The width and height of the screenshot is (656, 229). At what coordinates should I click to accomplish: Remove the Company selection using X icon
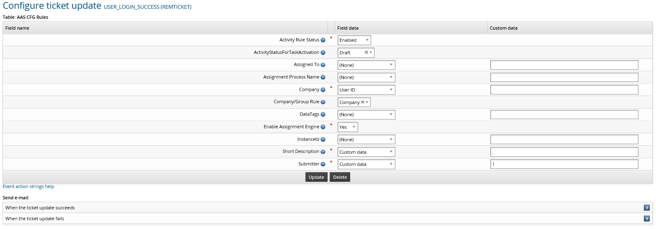click(362, 102)
